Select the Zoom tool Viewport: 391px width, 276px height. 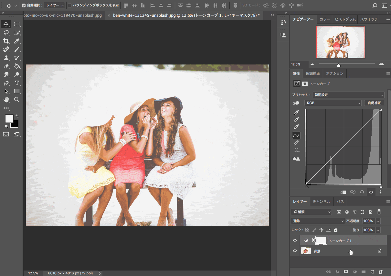17,100
